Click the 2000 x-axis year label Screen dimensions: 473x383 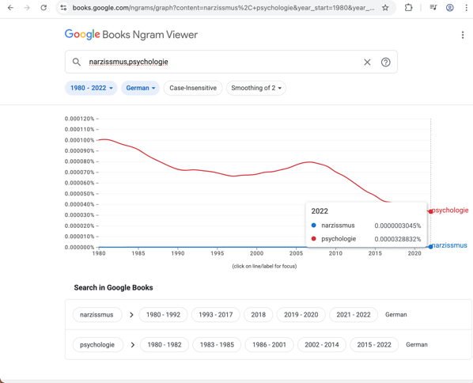click(257, 253)
